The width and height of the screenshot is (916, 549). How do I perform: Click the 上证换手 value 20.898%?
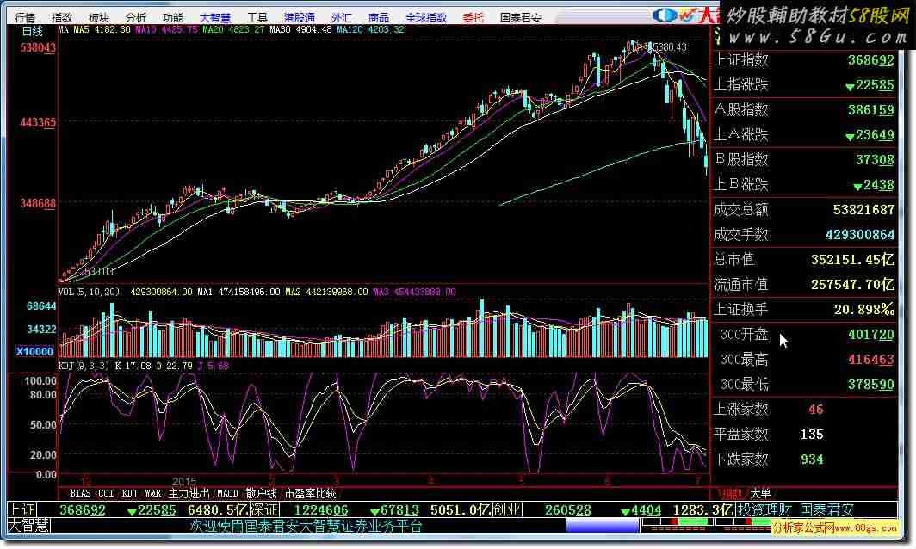pyautogui.click(x=864, y=309)
